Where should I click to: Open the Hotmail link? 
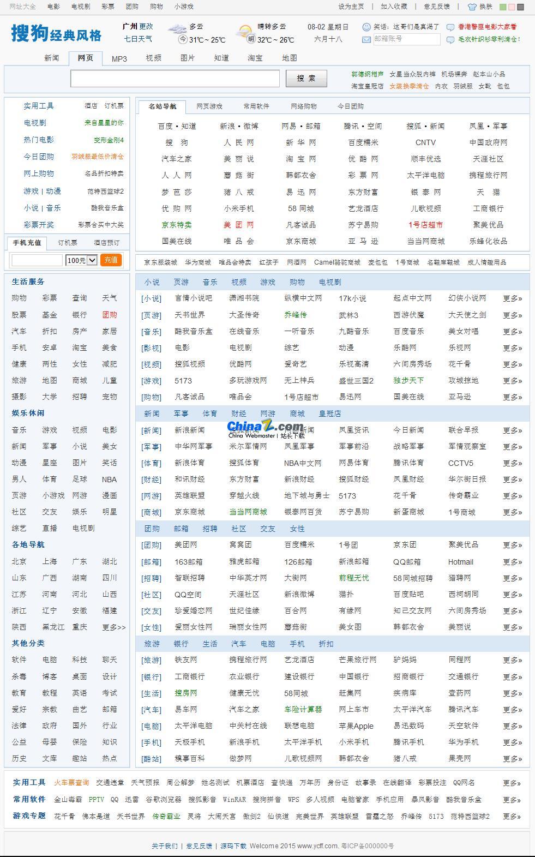pos(461,562)
